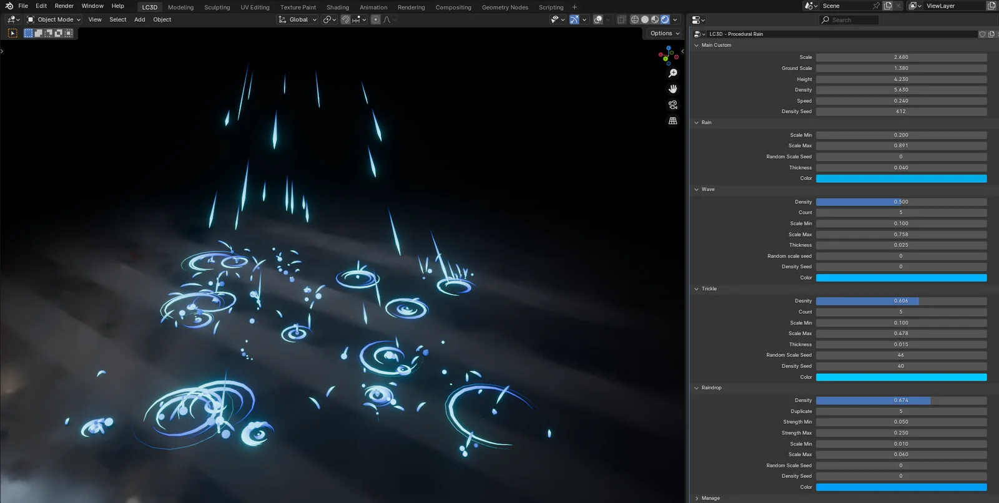The height and width of the screenshot is (503, 999).
Task: Select wireframe viewport shading icon
Action: click(635, 19)
